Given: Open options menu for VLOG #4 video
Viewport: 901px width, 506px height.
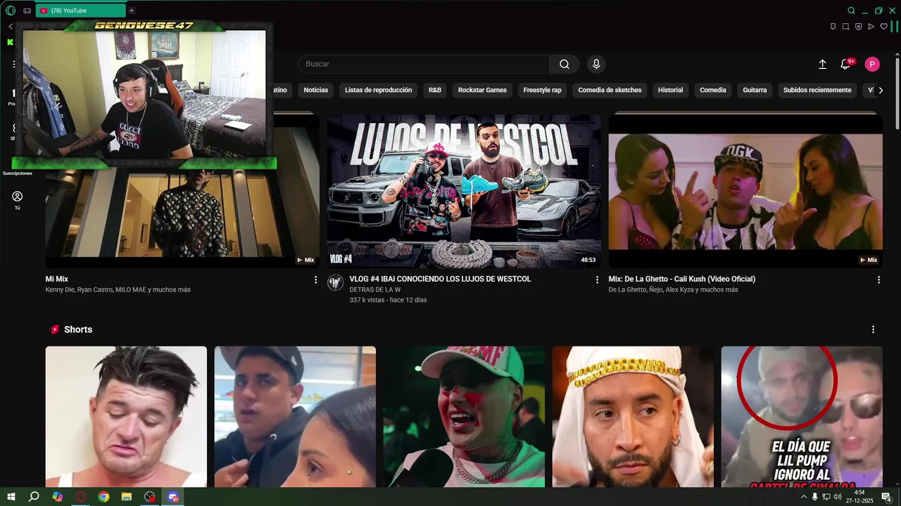Looking at the screenshot, I should pos(597,280).
